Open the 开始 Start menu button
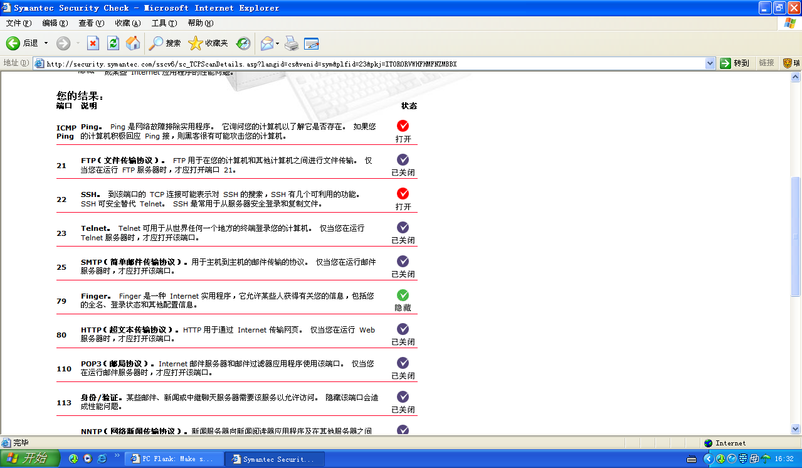 click(x=30, y=459)
